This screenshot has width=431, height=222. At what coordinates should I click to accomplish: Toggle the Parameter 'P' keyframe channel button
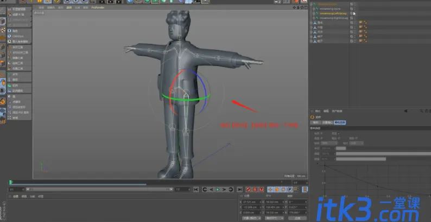[x=289, y=190]
